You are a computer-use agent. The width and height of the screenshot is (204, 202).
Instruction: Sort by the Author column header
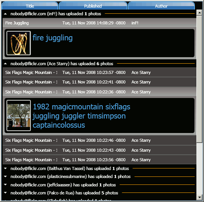[161, 6]
